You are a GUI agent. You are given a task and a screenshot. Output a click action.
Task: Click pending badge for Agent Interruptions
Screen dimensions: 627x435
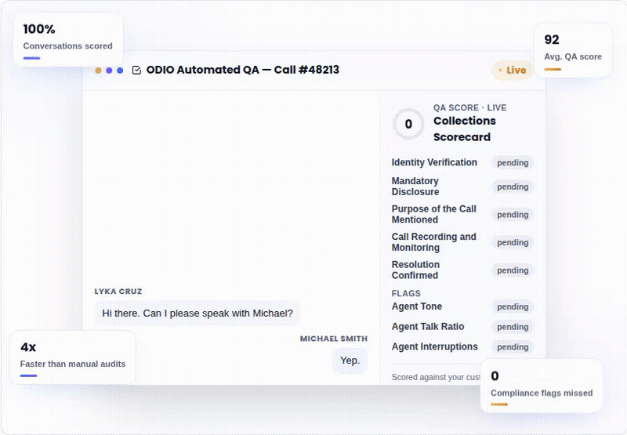tap(513, 346)
